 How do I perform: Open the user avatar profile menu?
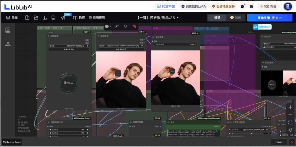tap(288, 7)
